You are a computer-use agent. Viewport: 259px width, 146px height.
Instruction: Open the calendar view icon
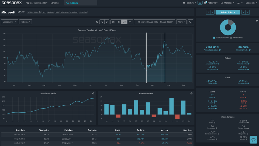pos(130,22)
